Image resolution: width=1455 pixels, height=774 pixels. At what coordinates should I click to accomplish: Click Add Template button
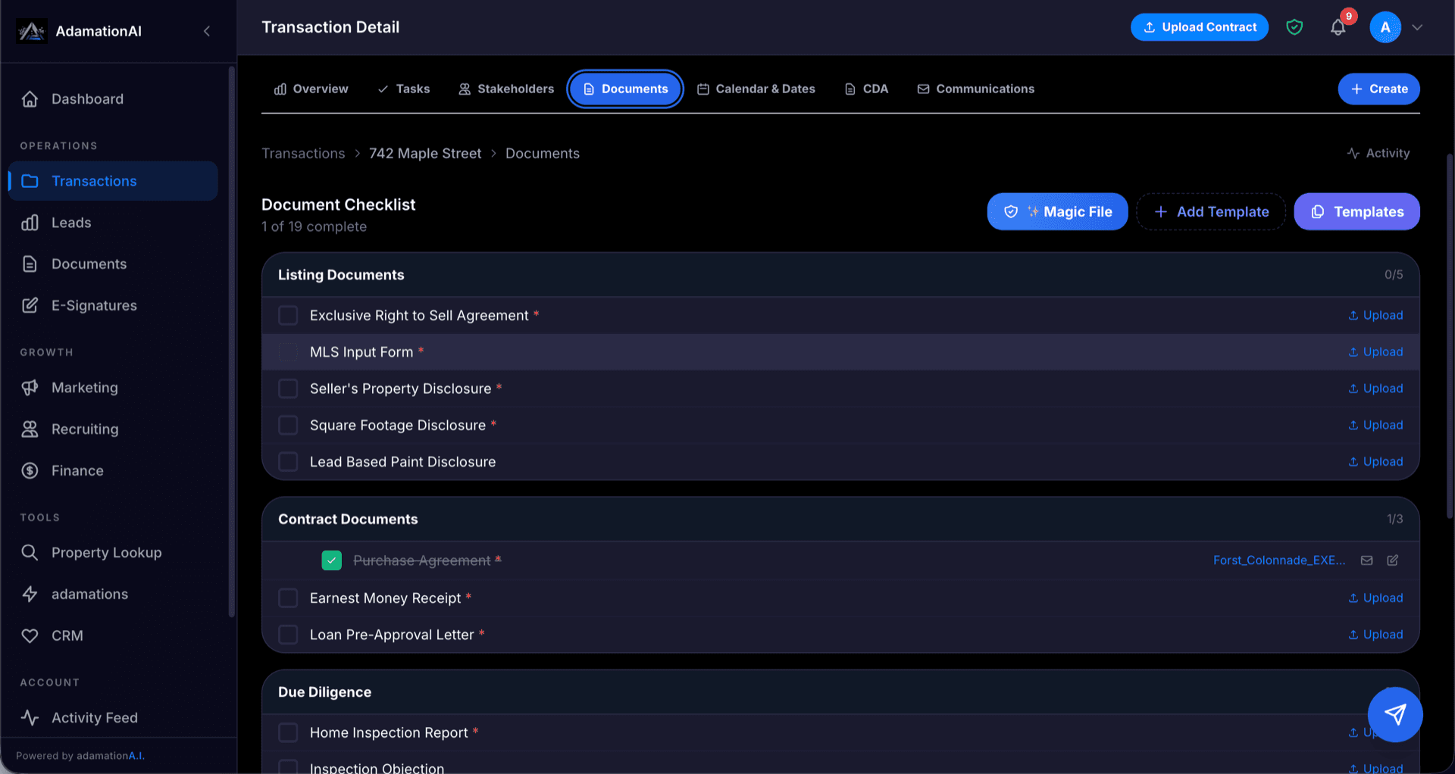[1211, 211]
